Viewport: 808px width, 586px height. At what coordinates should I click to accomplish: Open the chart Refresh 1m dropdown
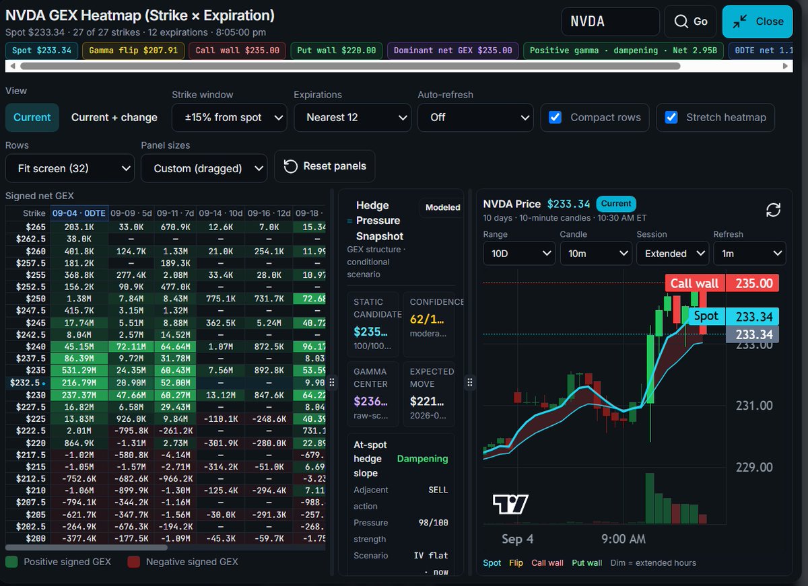coord(749,254)
